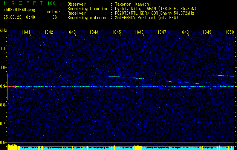
Task: Click the meteor label
Action: [54, 12]
